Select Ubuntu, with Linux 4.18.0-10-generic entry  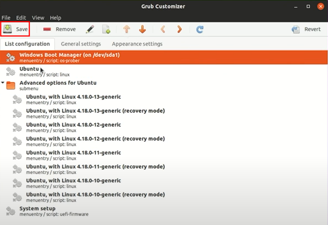pyautogui.click(x=164, y=183)
